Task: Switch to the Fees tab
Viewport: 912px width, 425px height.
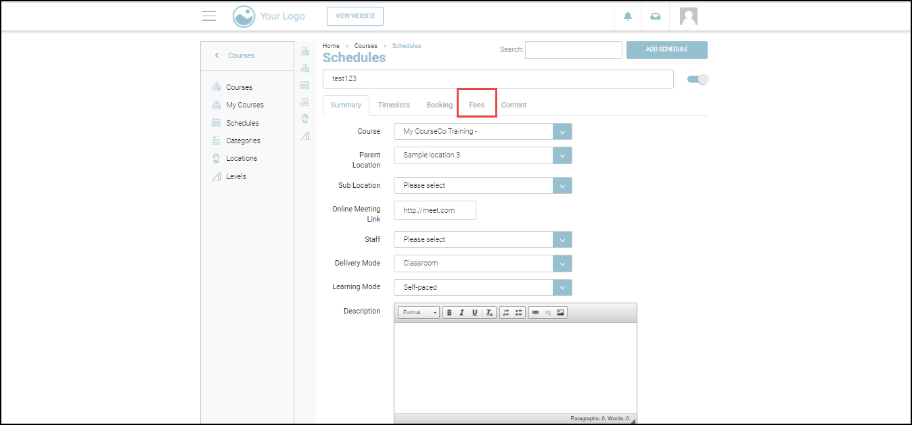Action: (x=477, y=105)
